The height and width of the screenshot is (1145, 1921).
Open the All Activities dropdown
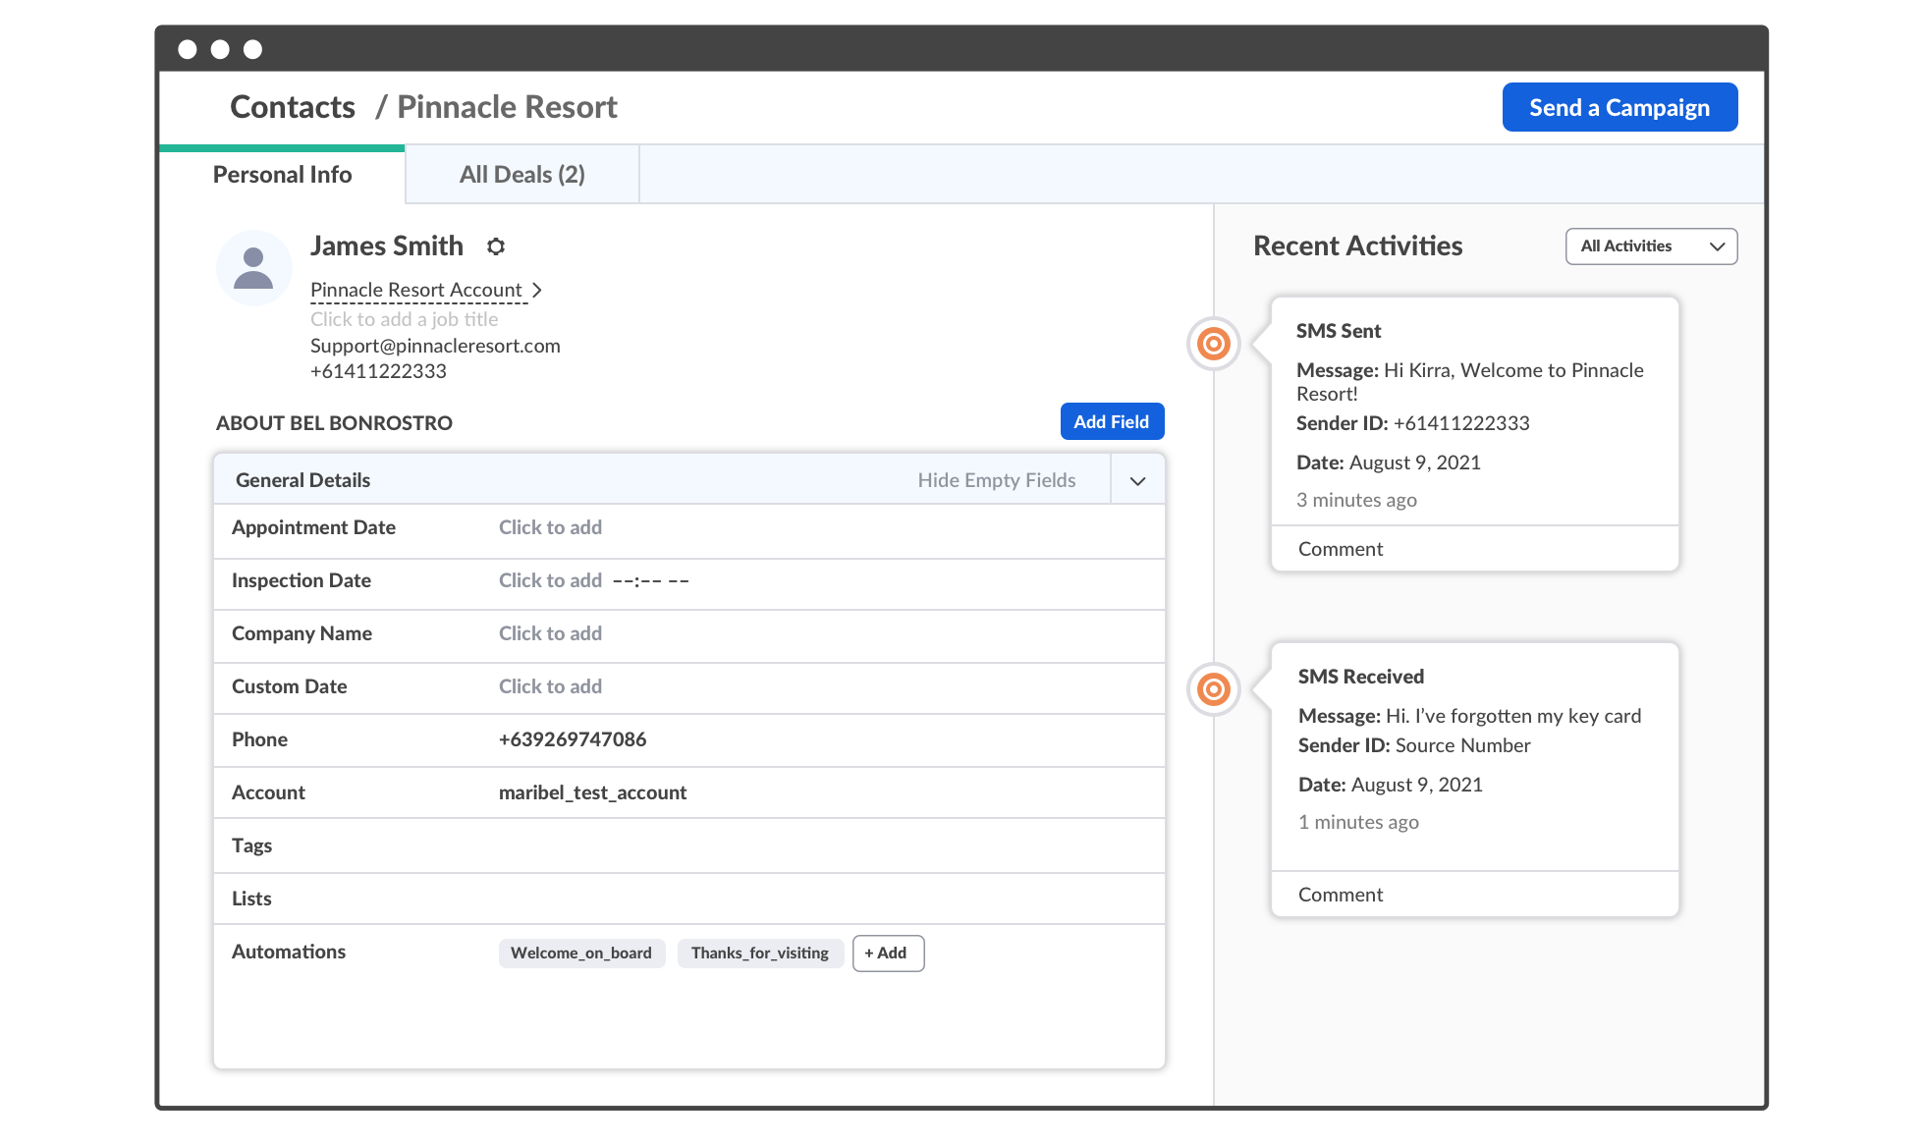coord(1651,246)
